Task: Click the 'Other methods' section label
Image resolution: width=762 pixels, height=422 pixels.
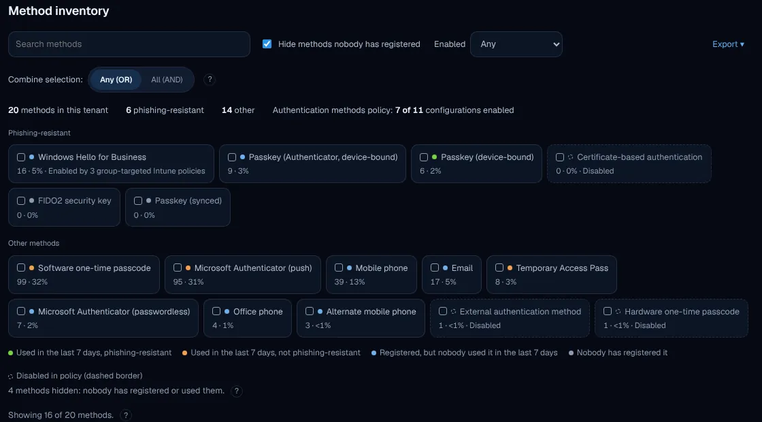Action: point(33,243)
